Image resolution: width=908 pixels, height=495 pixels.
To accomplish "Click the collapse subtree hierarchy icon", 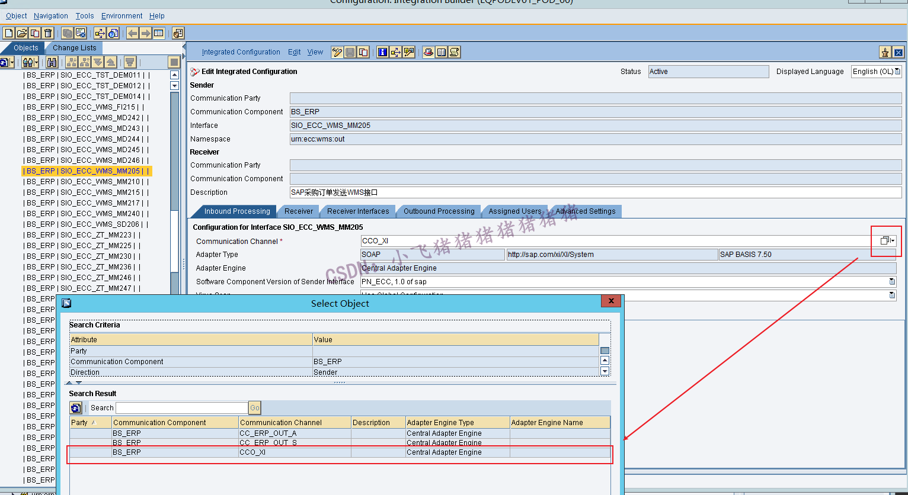I will point(85,62).
